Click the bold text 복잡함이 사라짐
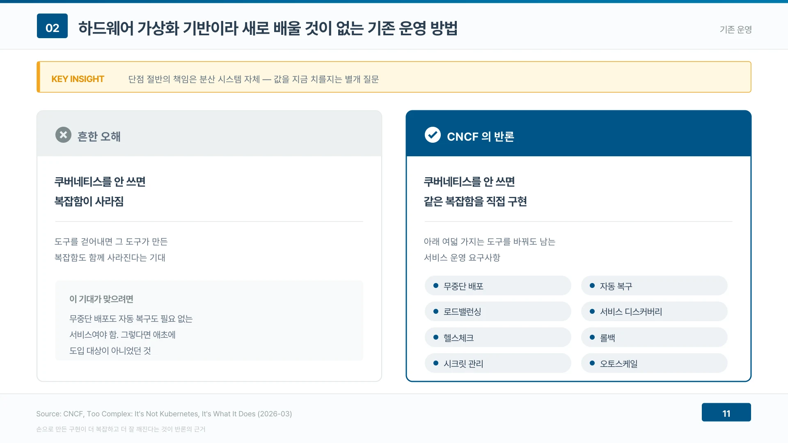 89,201
